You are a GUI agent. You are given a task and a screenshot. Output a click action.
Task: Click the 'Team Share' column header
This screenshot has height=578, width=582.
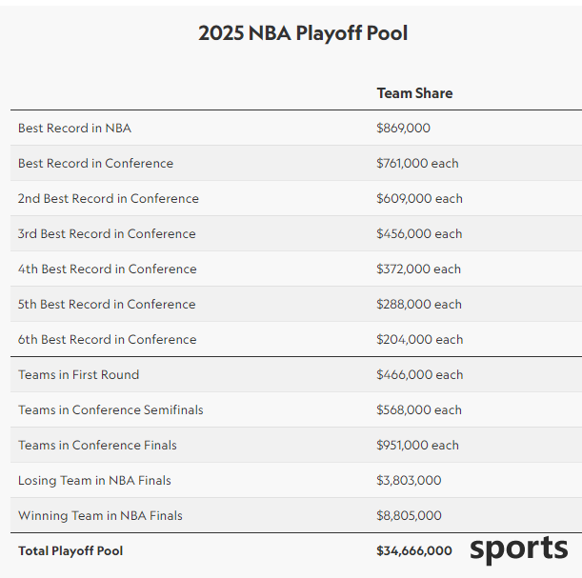[414, 93]
